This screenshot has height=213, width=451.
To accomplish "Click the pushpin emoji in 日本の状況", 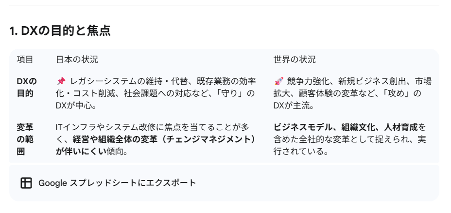I will (x=61, y=81).
